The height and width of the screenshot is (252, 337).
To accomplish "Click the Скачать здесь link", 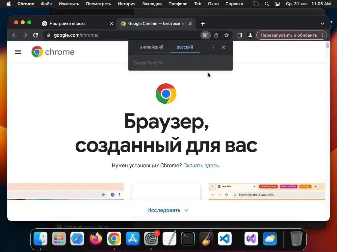I will [201, 165].
